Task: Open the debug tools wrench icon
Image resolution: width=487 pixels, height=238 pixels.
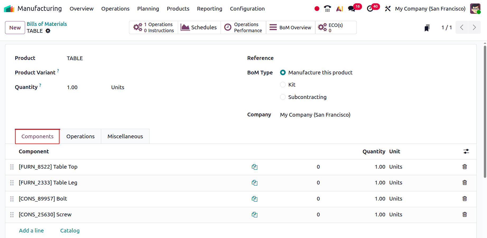Action: click(388, 9)
